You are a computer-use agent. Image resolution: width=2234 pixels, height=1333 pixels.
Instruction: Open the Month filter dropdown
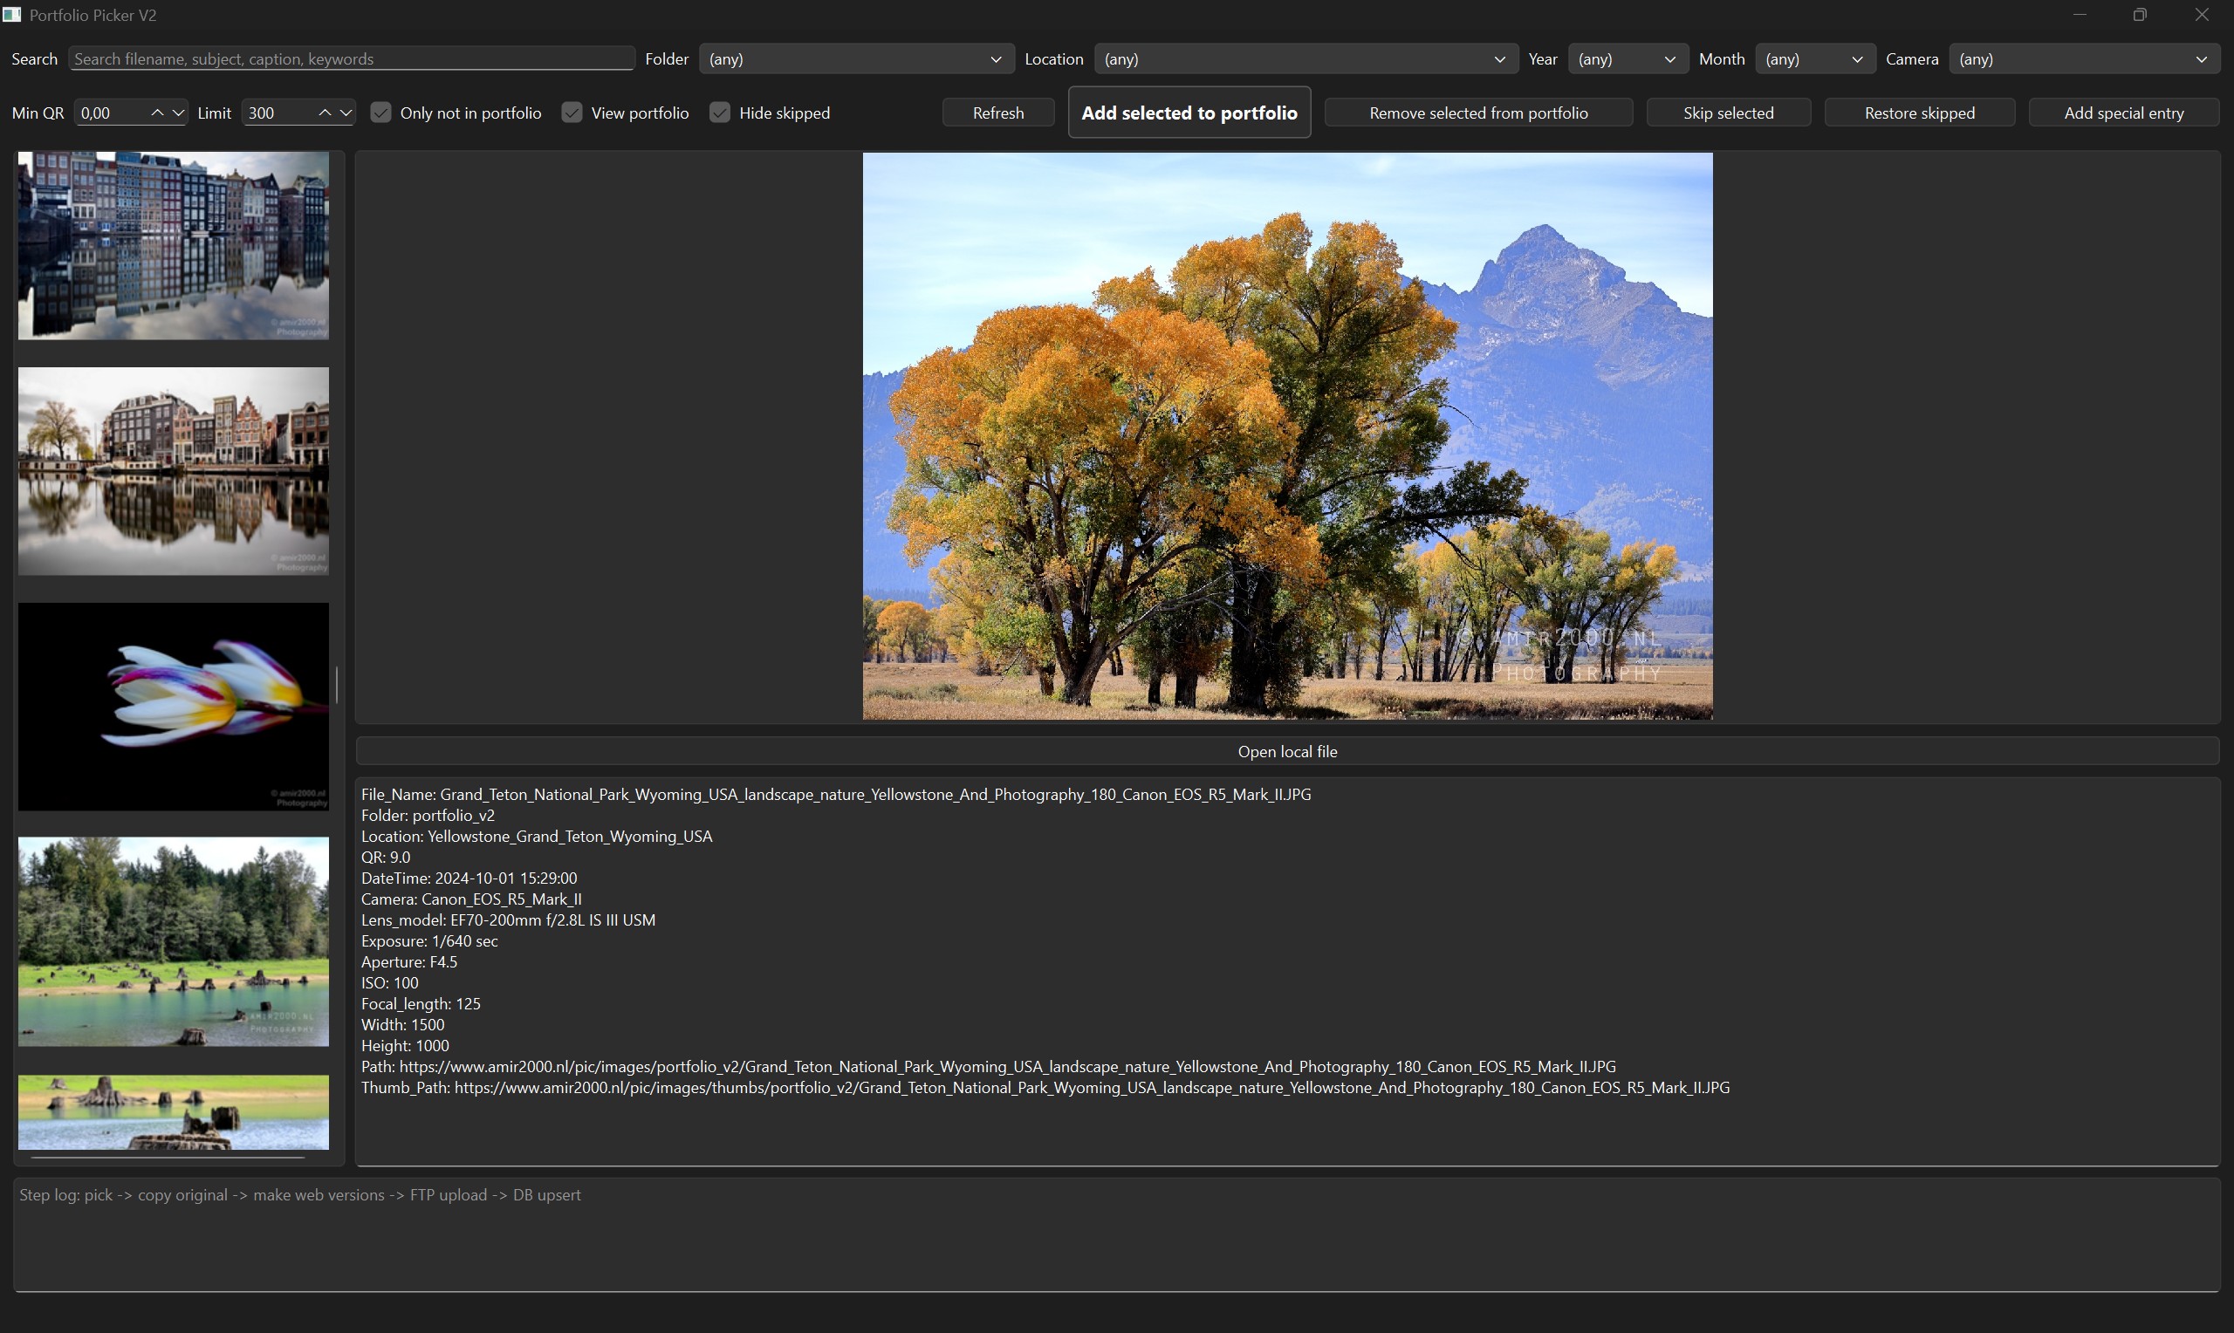[x=1813, y=59]
